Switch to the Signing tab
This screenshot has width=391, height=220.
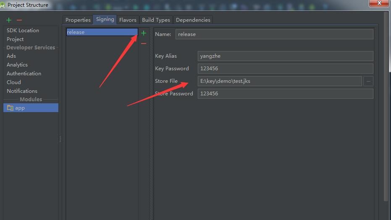click(x=105, y=19)
